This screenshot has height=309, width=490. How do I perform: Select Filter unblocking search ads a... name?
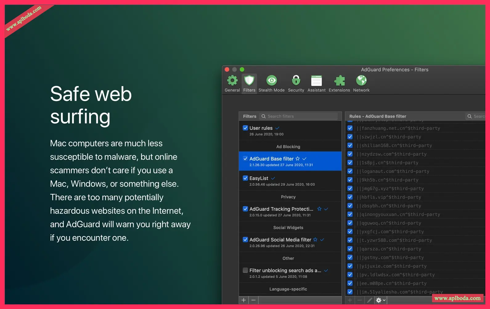[285, 270]
